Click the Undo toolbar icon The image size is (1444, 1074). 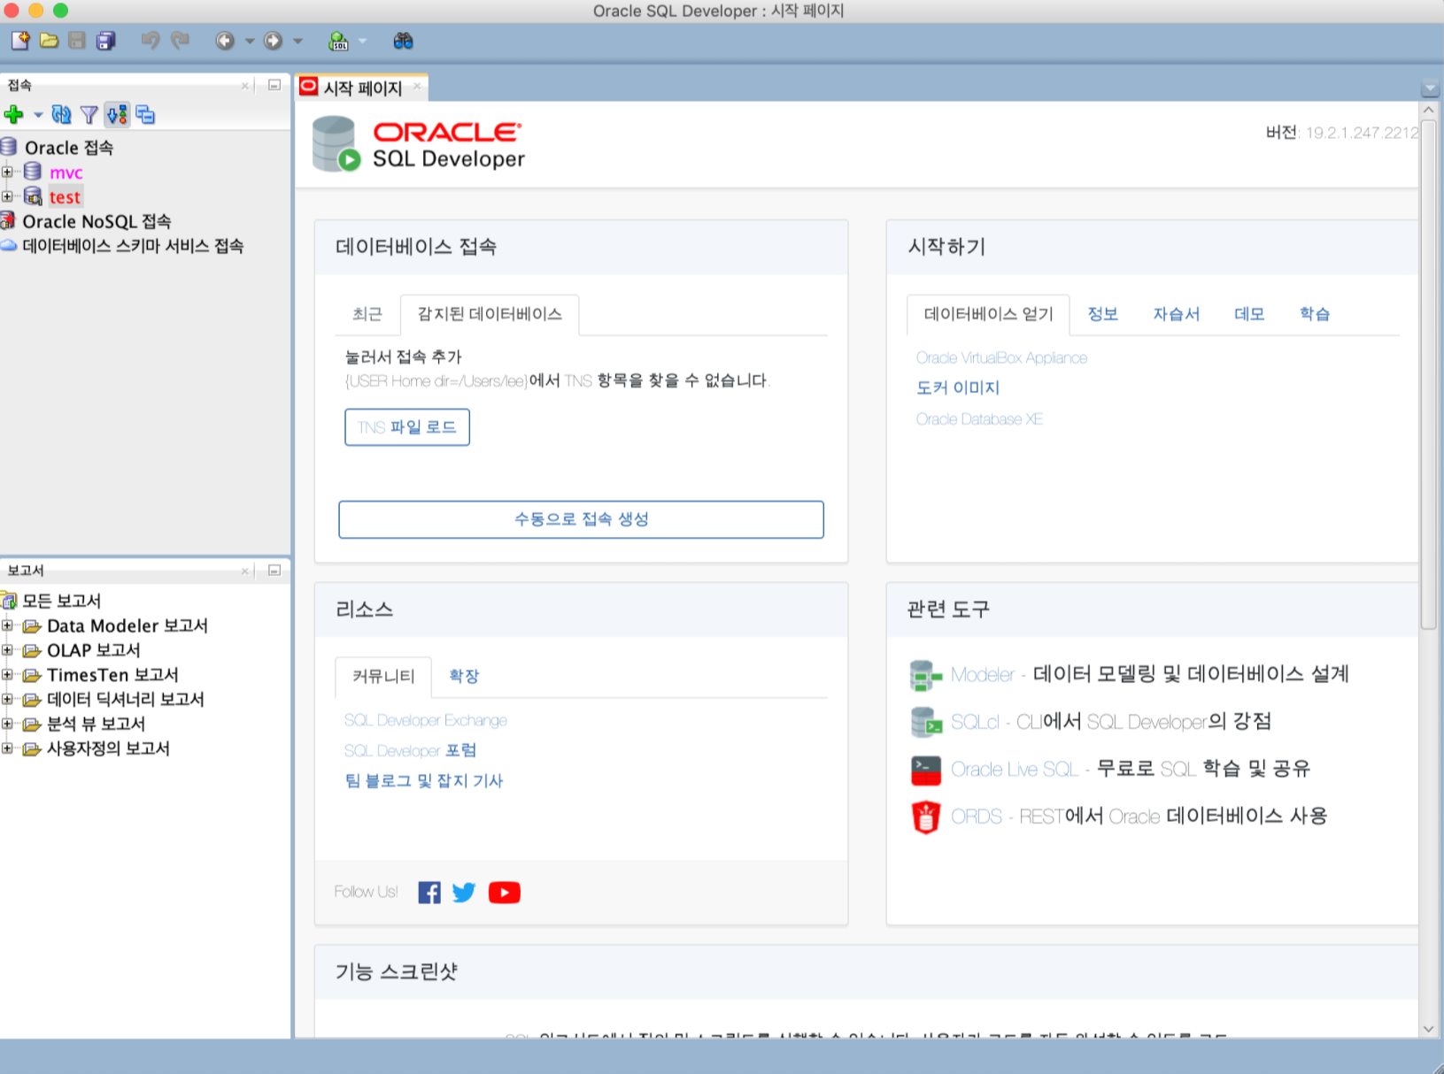click(151, 41)
